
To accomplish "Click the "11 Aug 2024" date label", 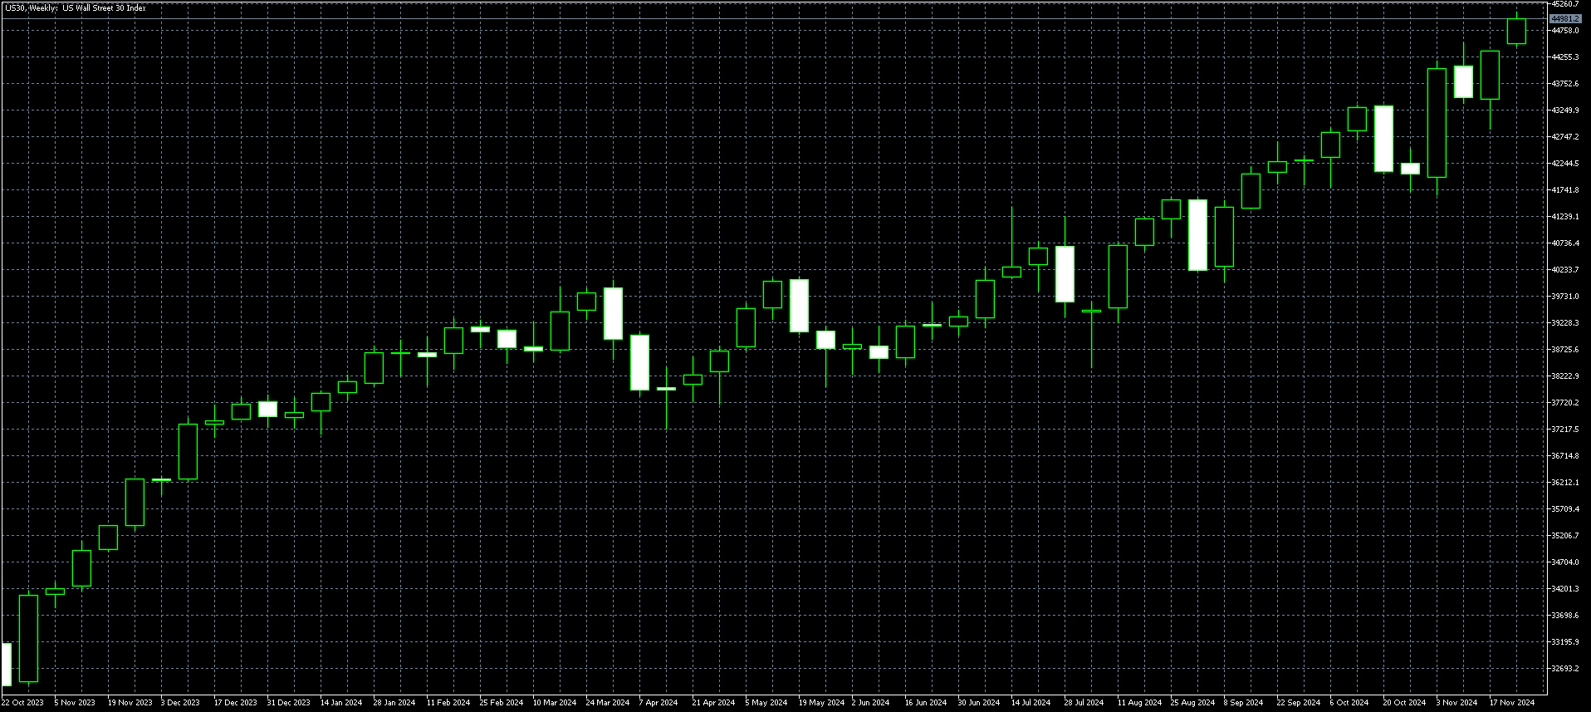I will [x=1139, y=703].
